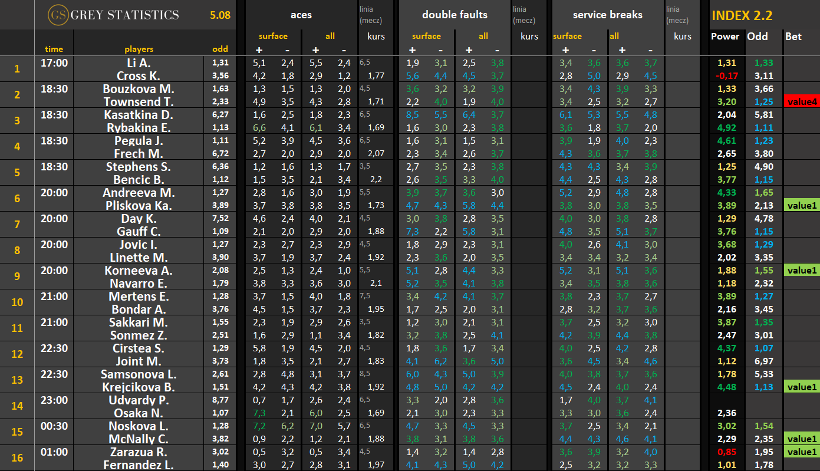Select player Linette M.
This screenshot has width=820, height=471.
(139, 257)
